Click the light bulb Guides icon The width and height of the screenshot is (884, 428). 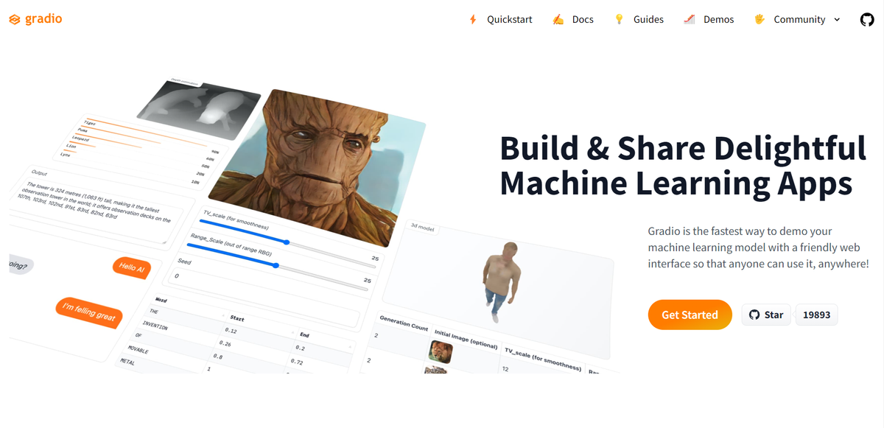point(620,20)
